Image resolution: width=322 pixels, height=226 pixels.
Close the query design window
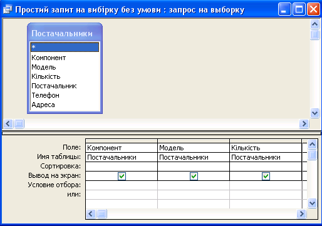pyautogui.click(x=313, y=9)
